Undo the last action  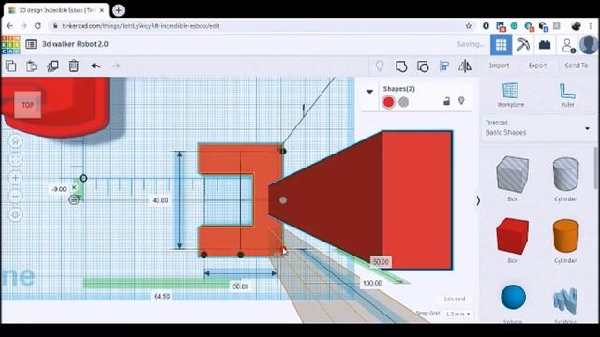[x=96, y=66]
